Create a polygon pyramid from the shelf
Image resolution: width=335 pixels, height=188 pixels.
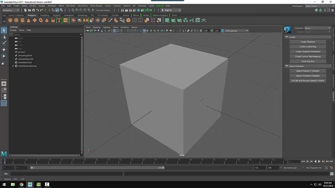tap(47, 20)
